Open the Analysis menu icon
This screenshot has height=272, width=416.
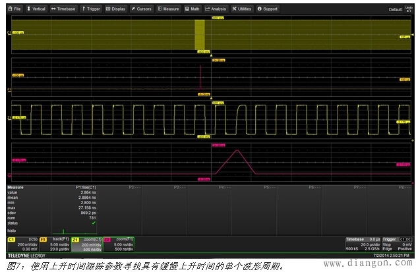coord(216,9)
